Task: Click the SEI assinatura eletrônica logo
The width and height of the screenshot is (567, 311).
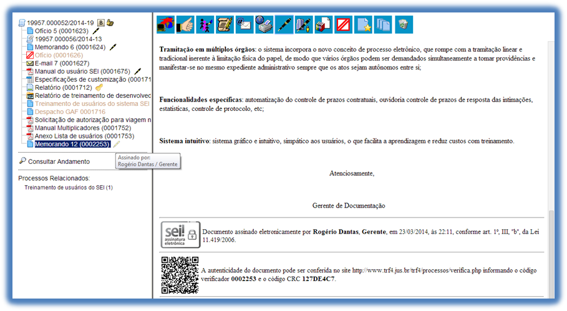Action: 180,235
